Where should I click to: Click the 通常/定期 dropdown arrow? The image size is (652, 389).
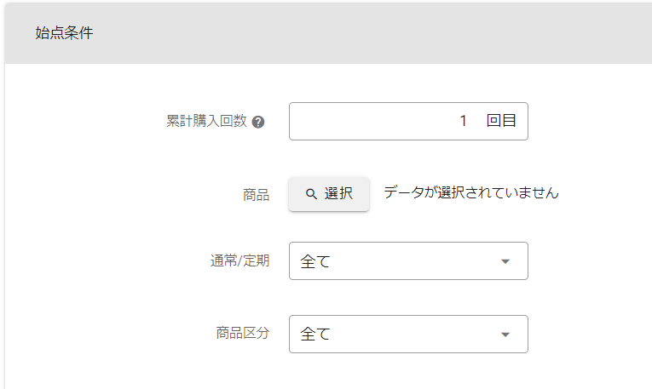[x=505, y=261]
